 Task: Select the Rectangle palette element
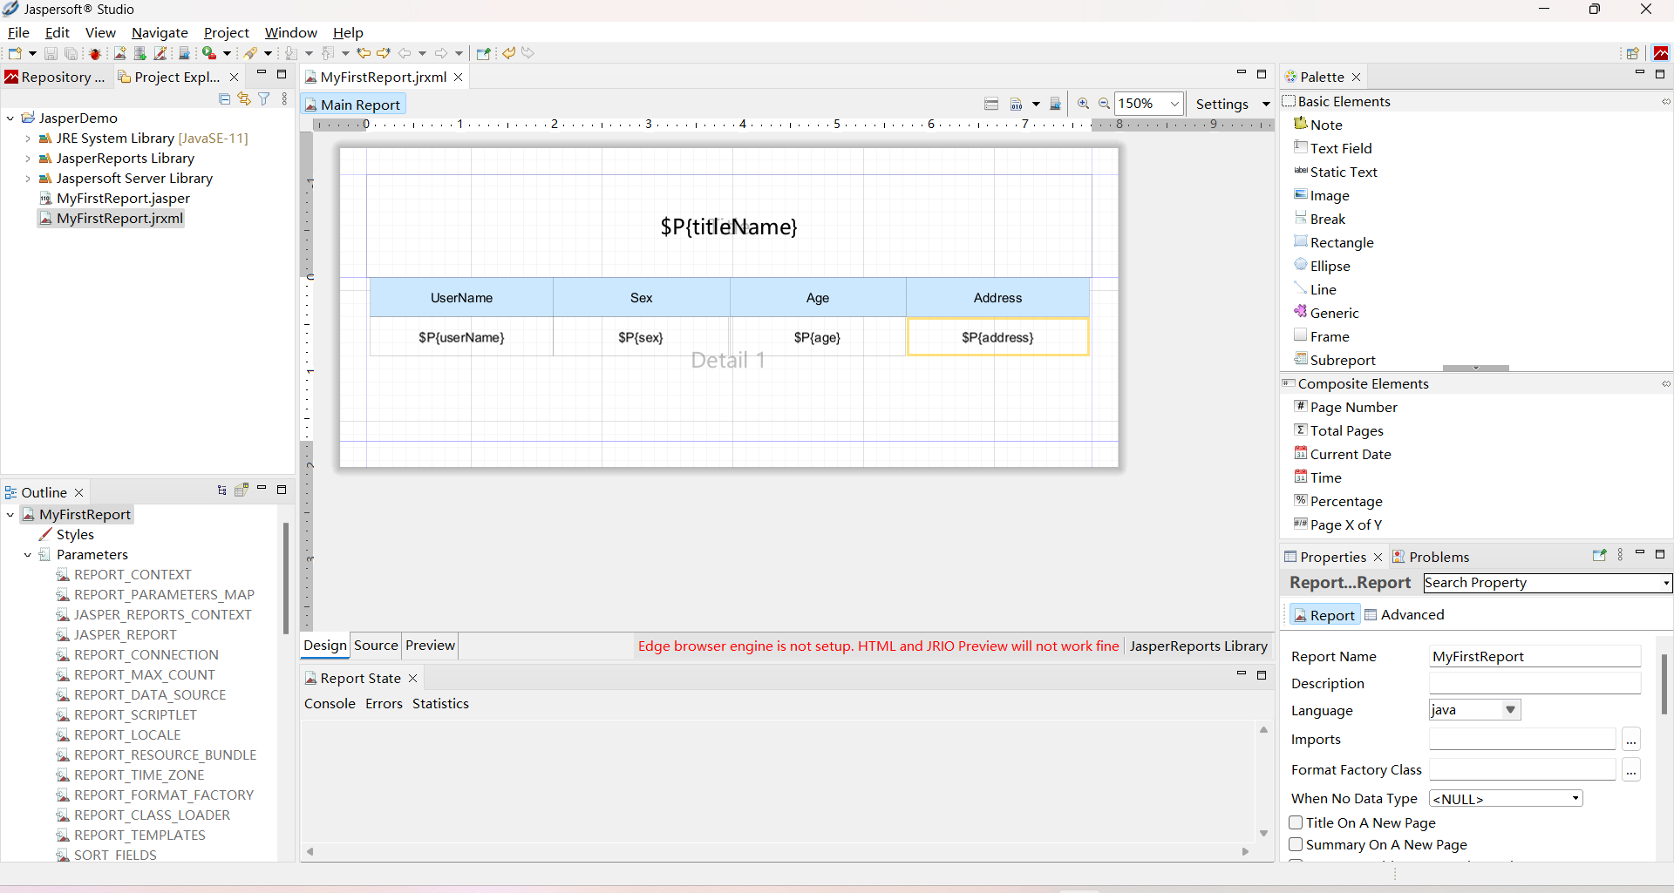(1334, 242)
